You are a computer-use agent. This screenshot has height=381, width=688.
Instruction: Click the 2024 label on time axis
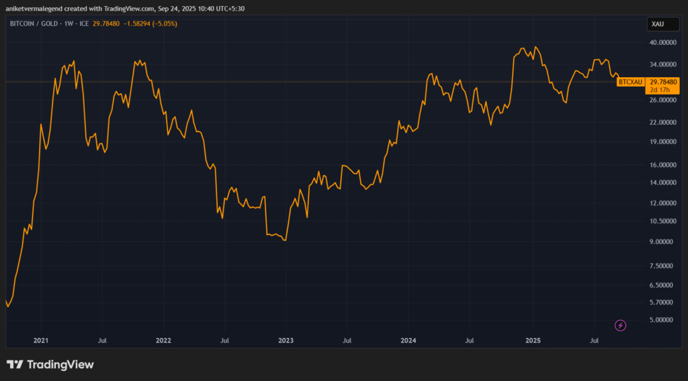(408, 340)
